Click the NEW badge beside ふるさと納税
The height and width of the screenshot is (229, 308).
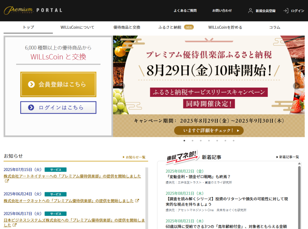(x=189, y=27)
